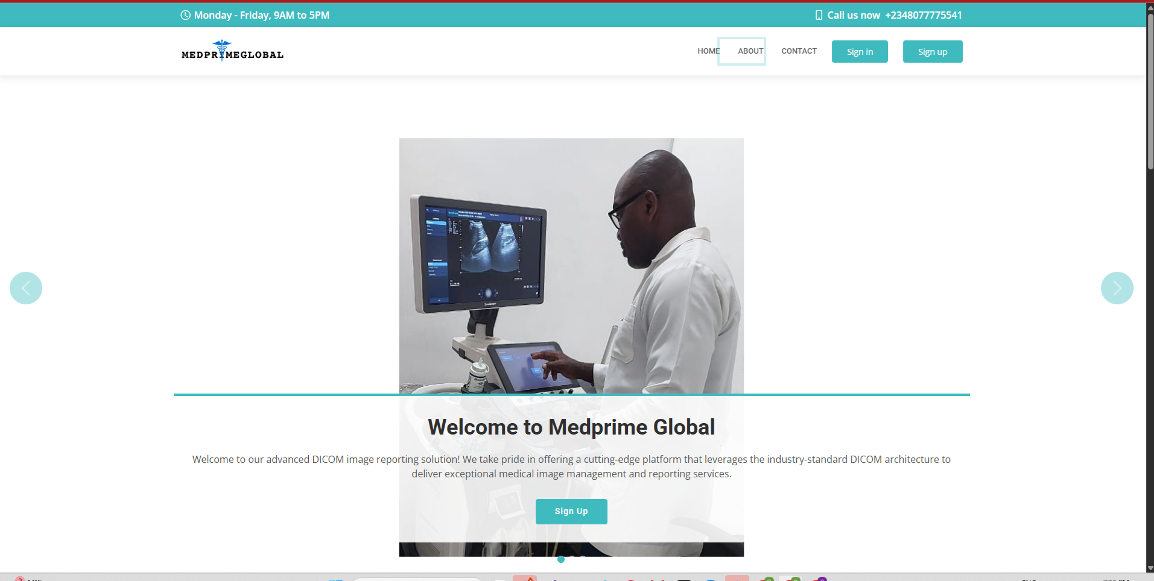The width and height of the screenshot is (1154, 581).
Task: Click the Sign Up button below welcome text
Action: point(571,511)
